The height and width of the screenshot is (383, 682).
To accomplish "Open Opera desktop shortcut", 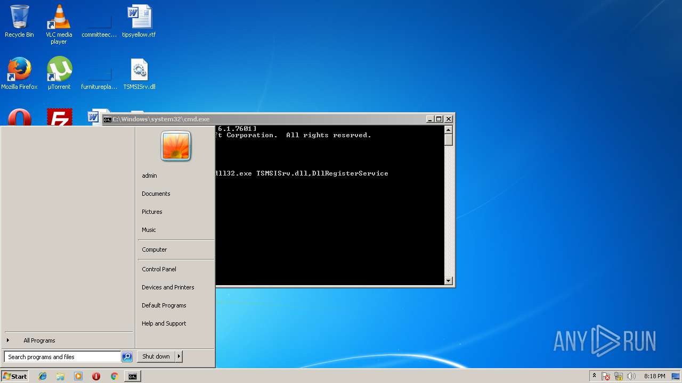I will tap(19, 117).
